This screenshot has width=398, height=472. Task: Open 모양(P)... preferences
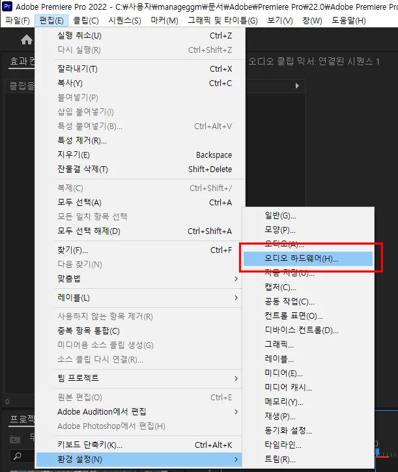[x=308, y=230]
